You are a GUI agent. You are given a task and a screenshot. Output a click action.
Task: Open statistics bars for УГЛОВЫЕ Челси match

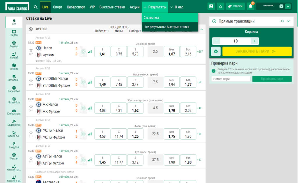[x=90, y=82]
